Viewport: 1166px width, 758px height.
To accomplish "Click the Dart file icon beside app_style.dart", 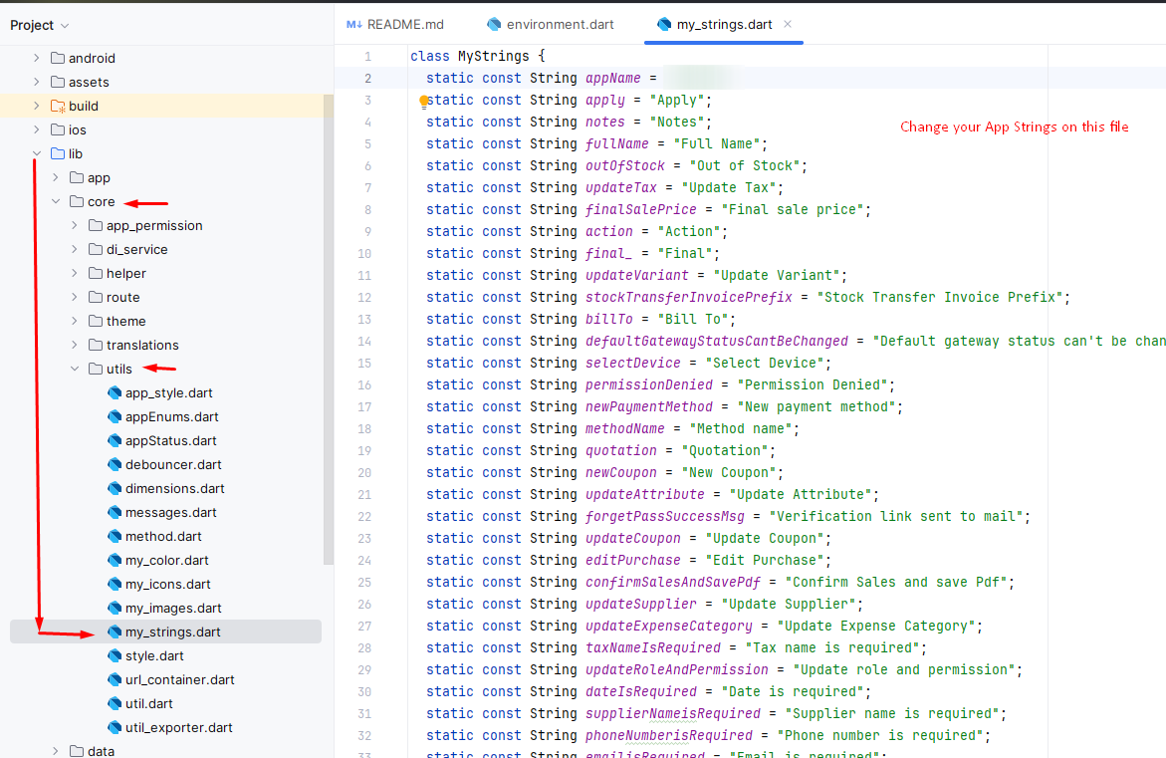I will [x=115, y=392].
